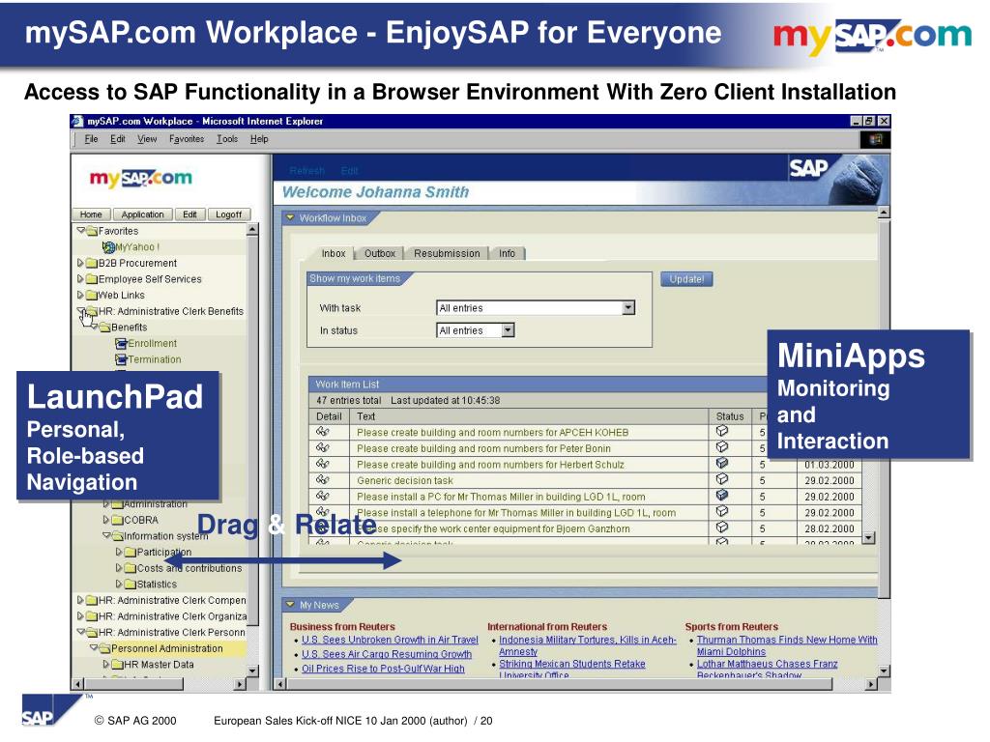Click the Internet Explorer title bar icon

click(77, 121)
